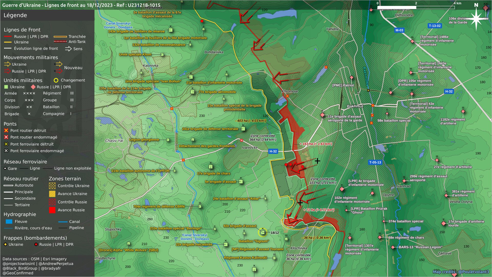Click the 143e brigade de fusiliers marker
Image resolution: width=492 pixels, height=277 pixels.
tap(170, 30)
